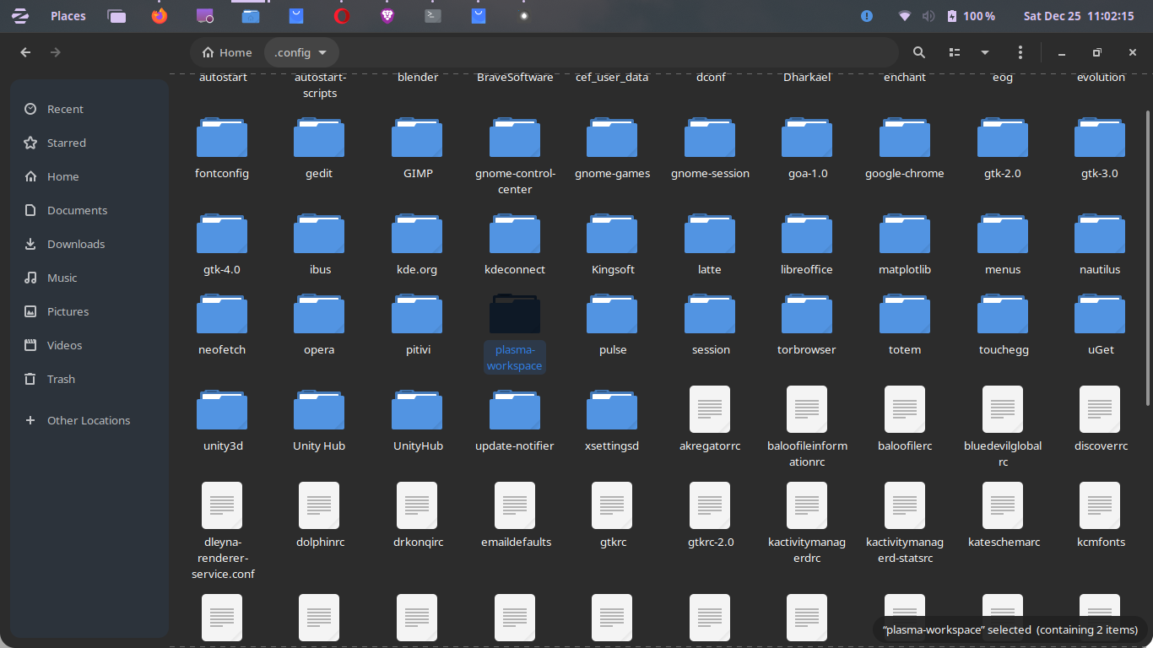Click the search magnifier icon

click(919, 52)
